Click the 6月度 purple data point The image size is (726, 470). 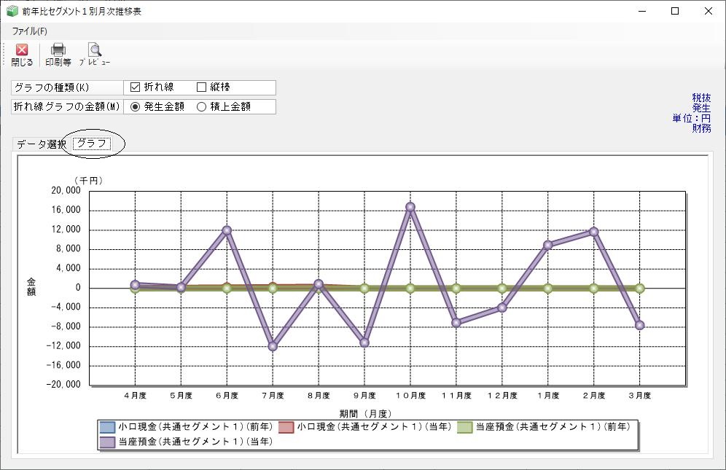[227, 230]
